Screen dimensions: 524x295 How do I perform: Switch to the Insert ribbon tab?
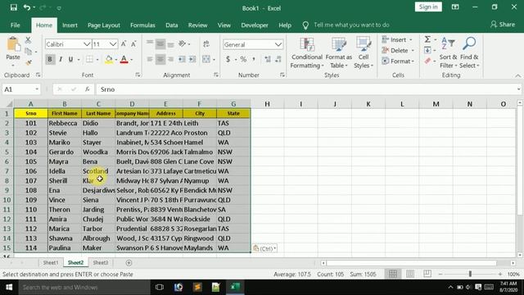click(70, 25)
